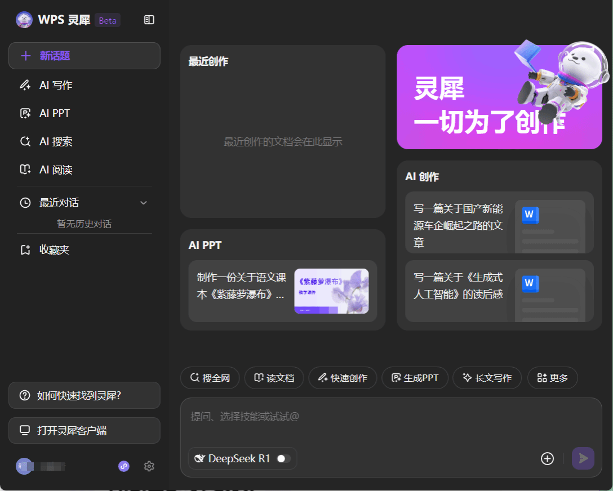Click the Word document icon for 新能源车 article
Screen dimensions: 613x491
pyautogui.click(x=530, y=215)
